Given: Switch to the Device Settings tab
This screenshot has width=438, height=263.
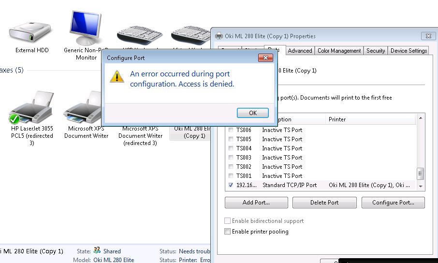Looking at the screenshot, I should click(409, 51).
